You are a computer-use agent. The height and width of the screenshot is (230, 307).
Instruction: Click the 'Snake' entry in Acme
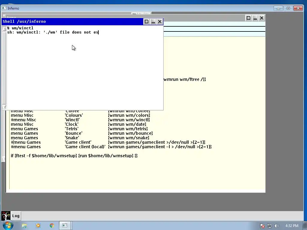pos(72,138)
